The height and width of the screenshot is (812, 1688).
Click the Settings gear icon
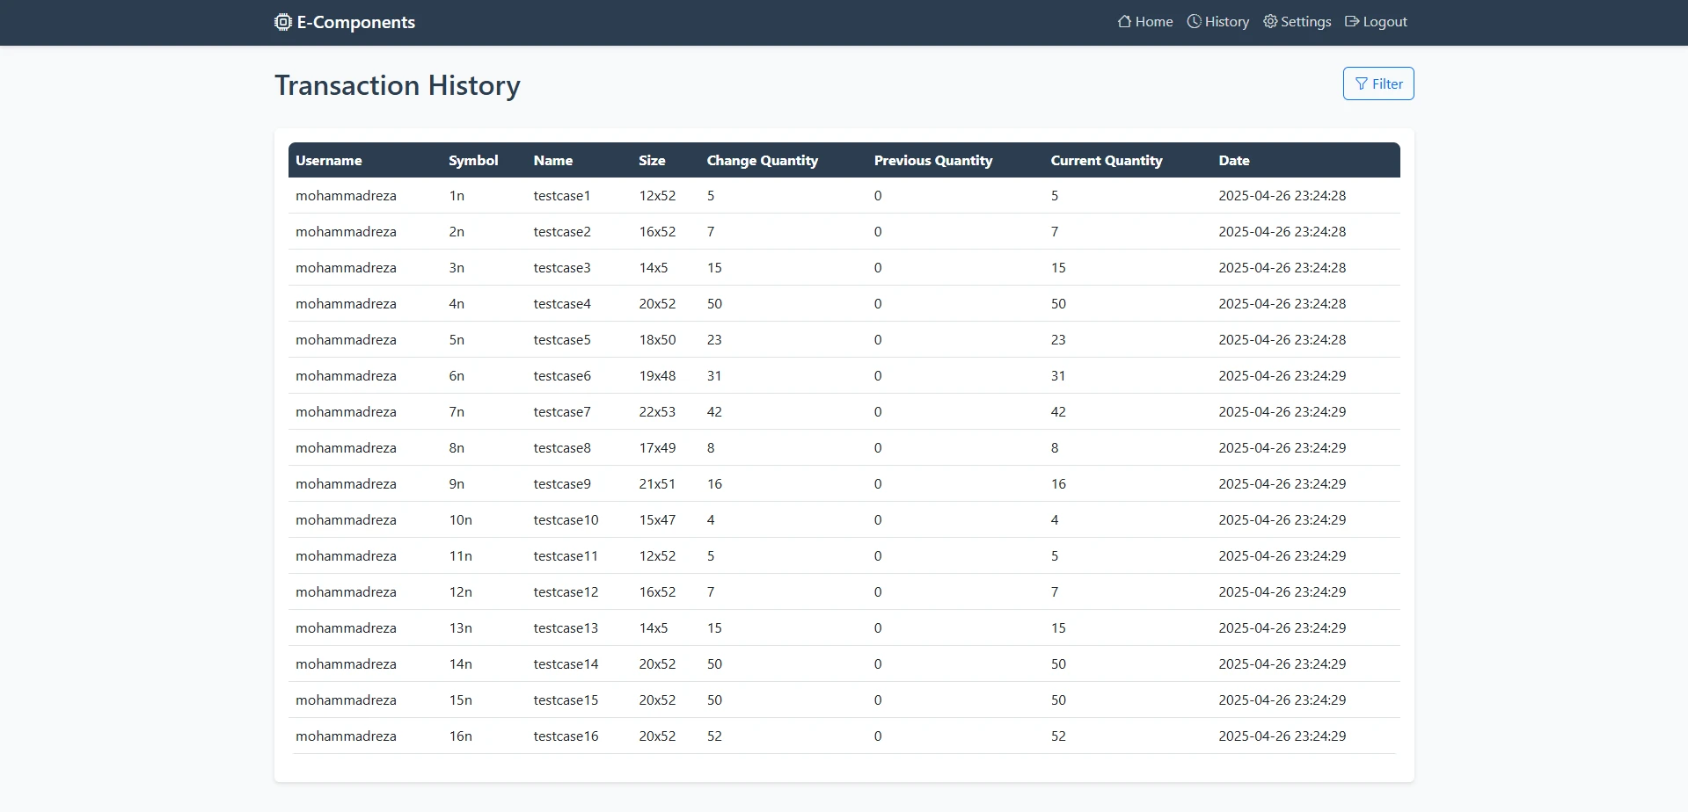(1270, 22)
